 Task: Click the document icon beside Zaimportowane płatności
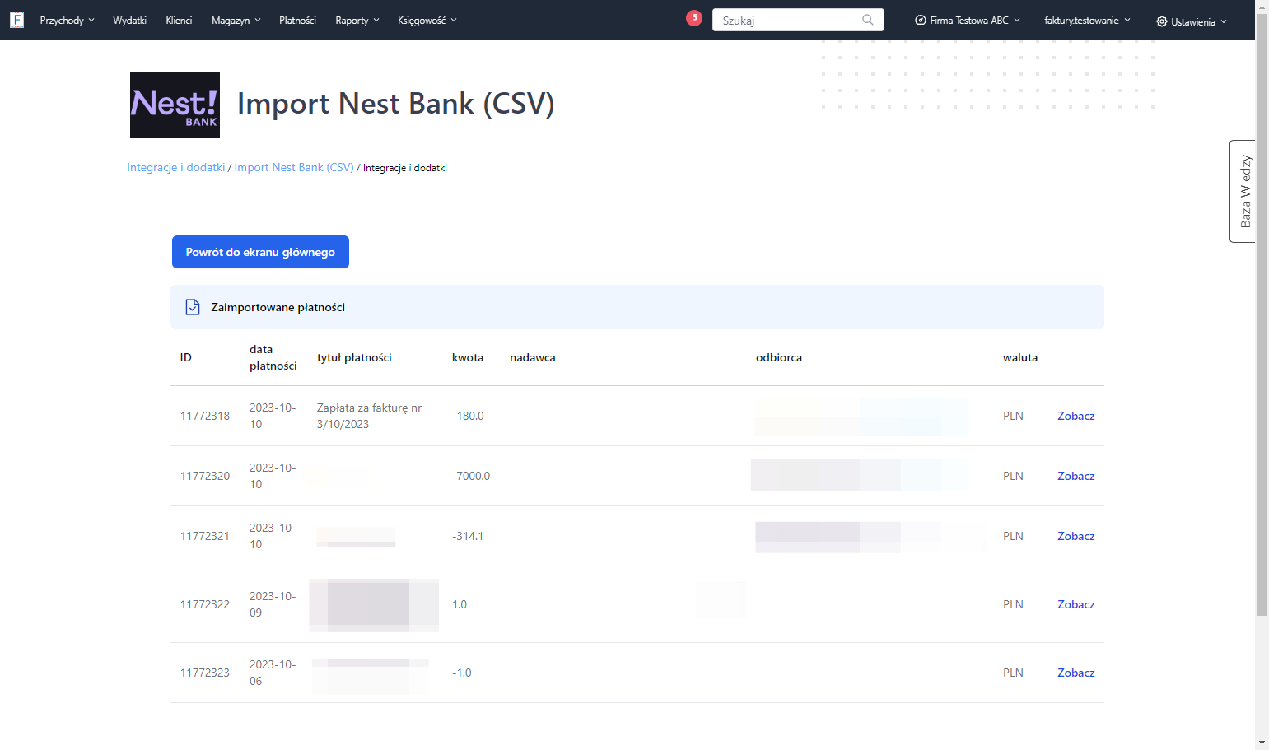coord(193,307)
